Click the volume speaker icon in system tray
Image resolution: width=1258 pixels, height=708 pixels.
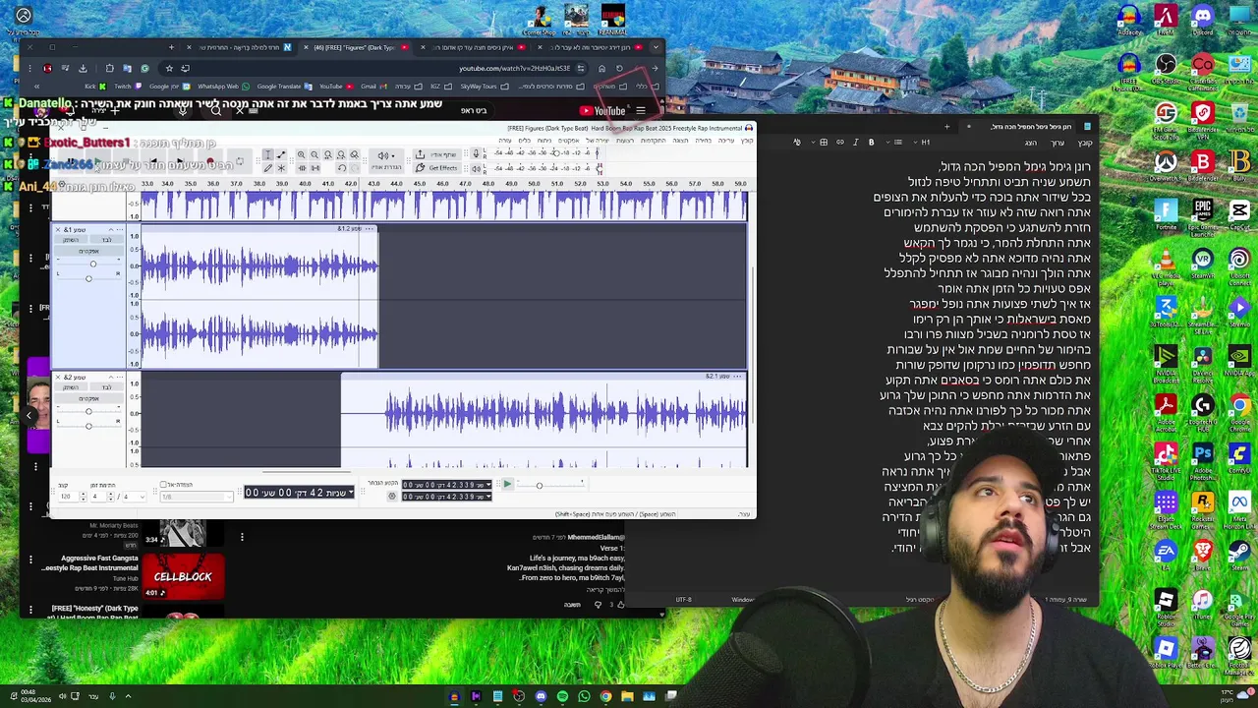coord(62,696)
